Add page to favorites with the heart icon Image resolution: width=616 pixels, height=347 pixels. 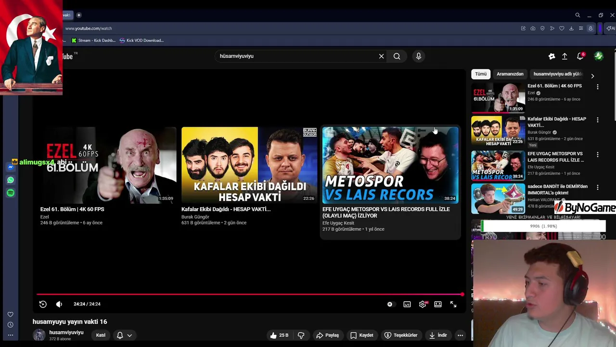562,28
